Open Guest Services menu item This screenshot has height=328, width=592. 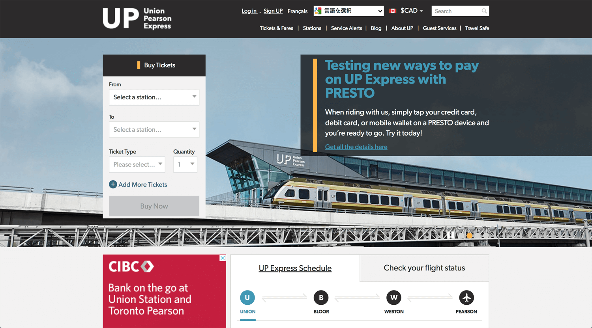coord(439,28)
